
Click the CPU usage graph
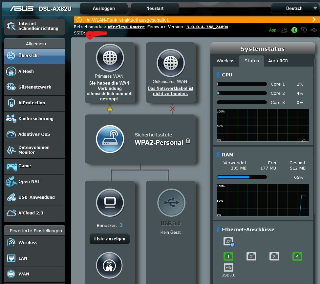point(263,125)
